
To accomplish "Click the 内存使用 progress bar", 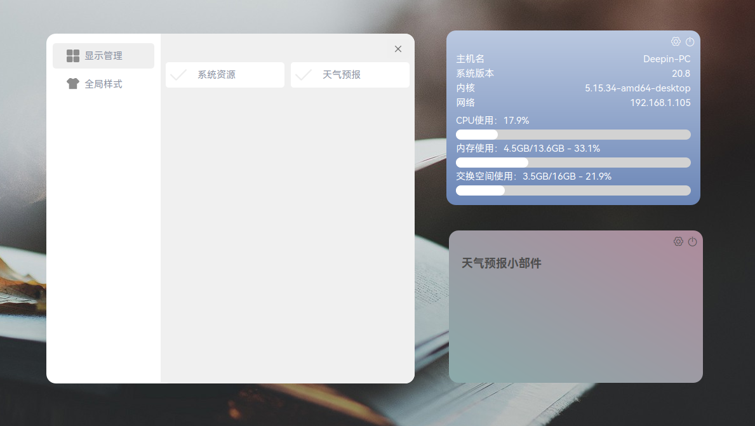I will click(x=573, y=163).
